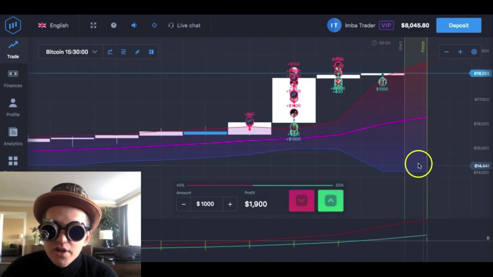Toggle fullscreen mode icon

(93, 25)
